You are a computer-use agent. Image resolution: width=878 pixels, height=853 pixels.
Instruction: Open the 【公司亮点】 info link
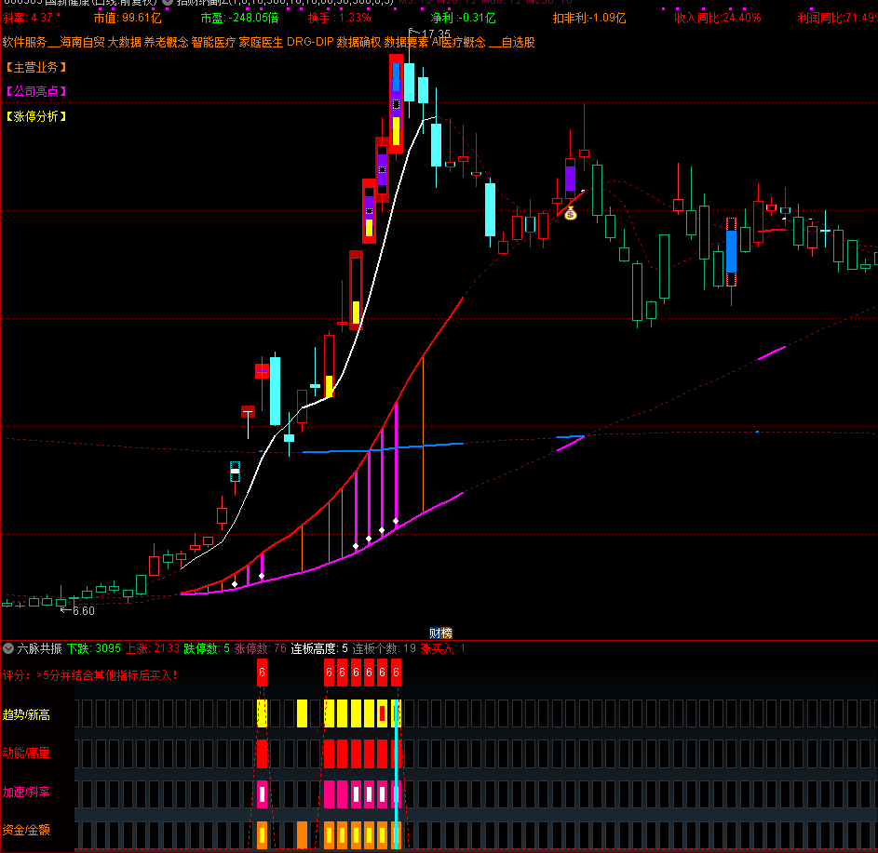point(36,91)
